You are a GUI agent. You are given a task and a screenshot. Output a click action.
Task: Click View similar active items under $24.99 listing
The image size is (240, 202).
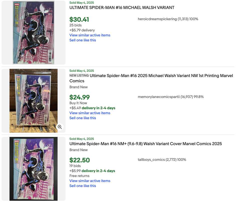(x=90, y=113)
